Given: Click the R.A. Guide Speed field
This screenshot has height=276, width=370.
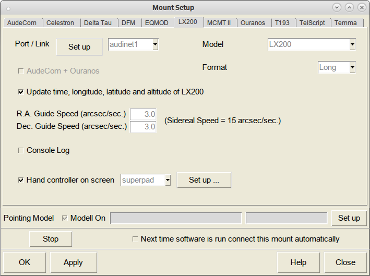Looking at the screenshot, I should click(143, 114).
